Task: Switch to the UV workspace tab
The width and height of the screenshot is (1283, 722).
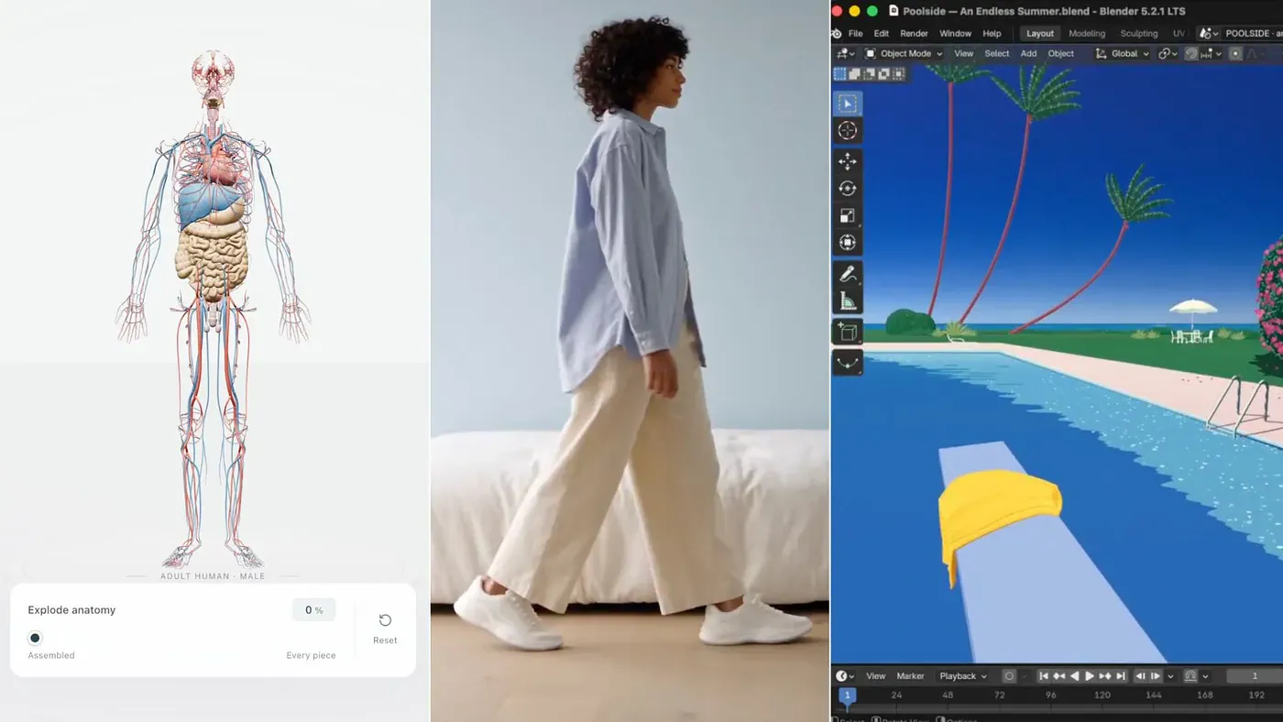Action: [x=1179, y=34]
